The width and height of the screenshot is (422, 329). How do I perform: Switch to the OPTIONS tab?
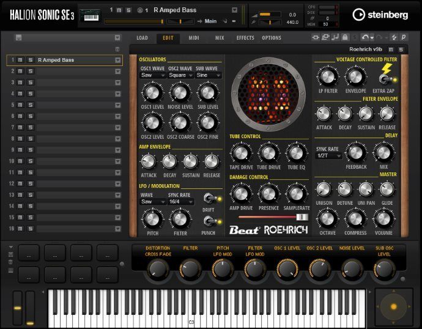tap(272, 38)
